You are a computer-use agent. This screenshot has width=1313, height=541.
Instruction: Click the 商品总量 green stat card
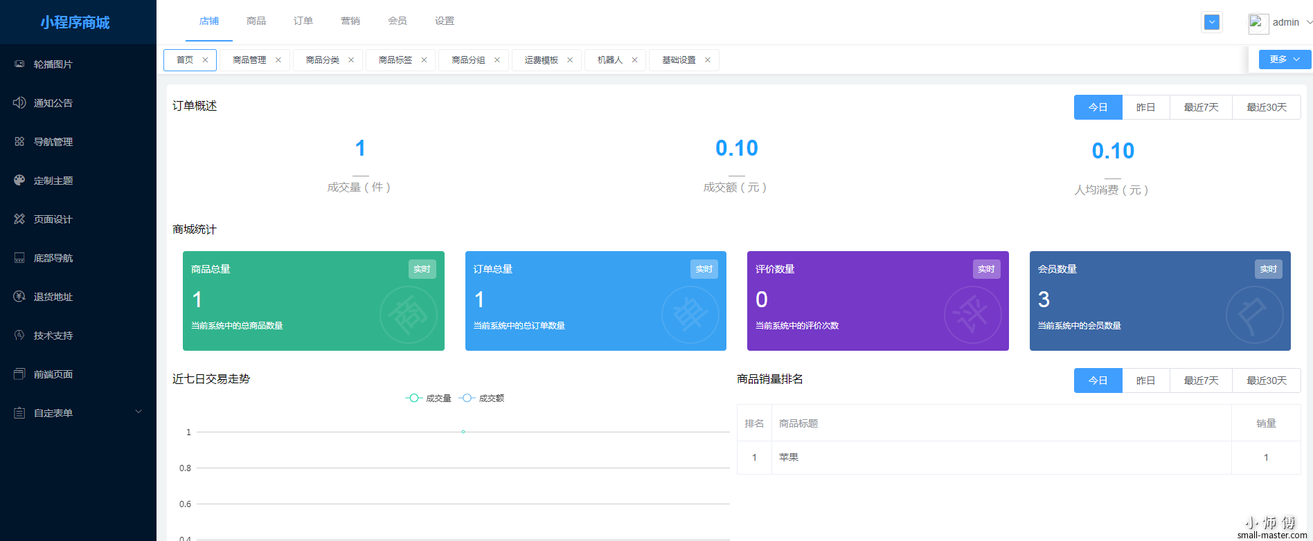click(314, 301)
